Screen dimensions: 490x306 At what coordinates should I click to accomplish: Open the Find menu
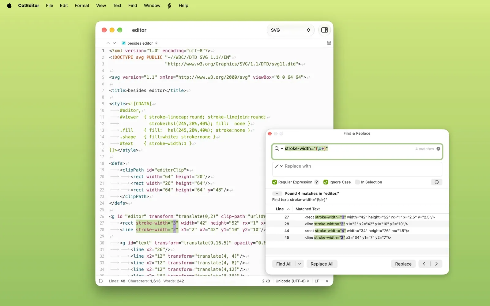133,6
